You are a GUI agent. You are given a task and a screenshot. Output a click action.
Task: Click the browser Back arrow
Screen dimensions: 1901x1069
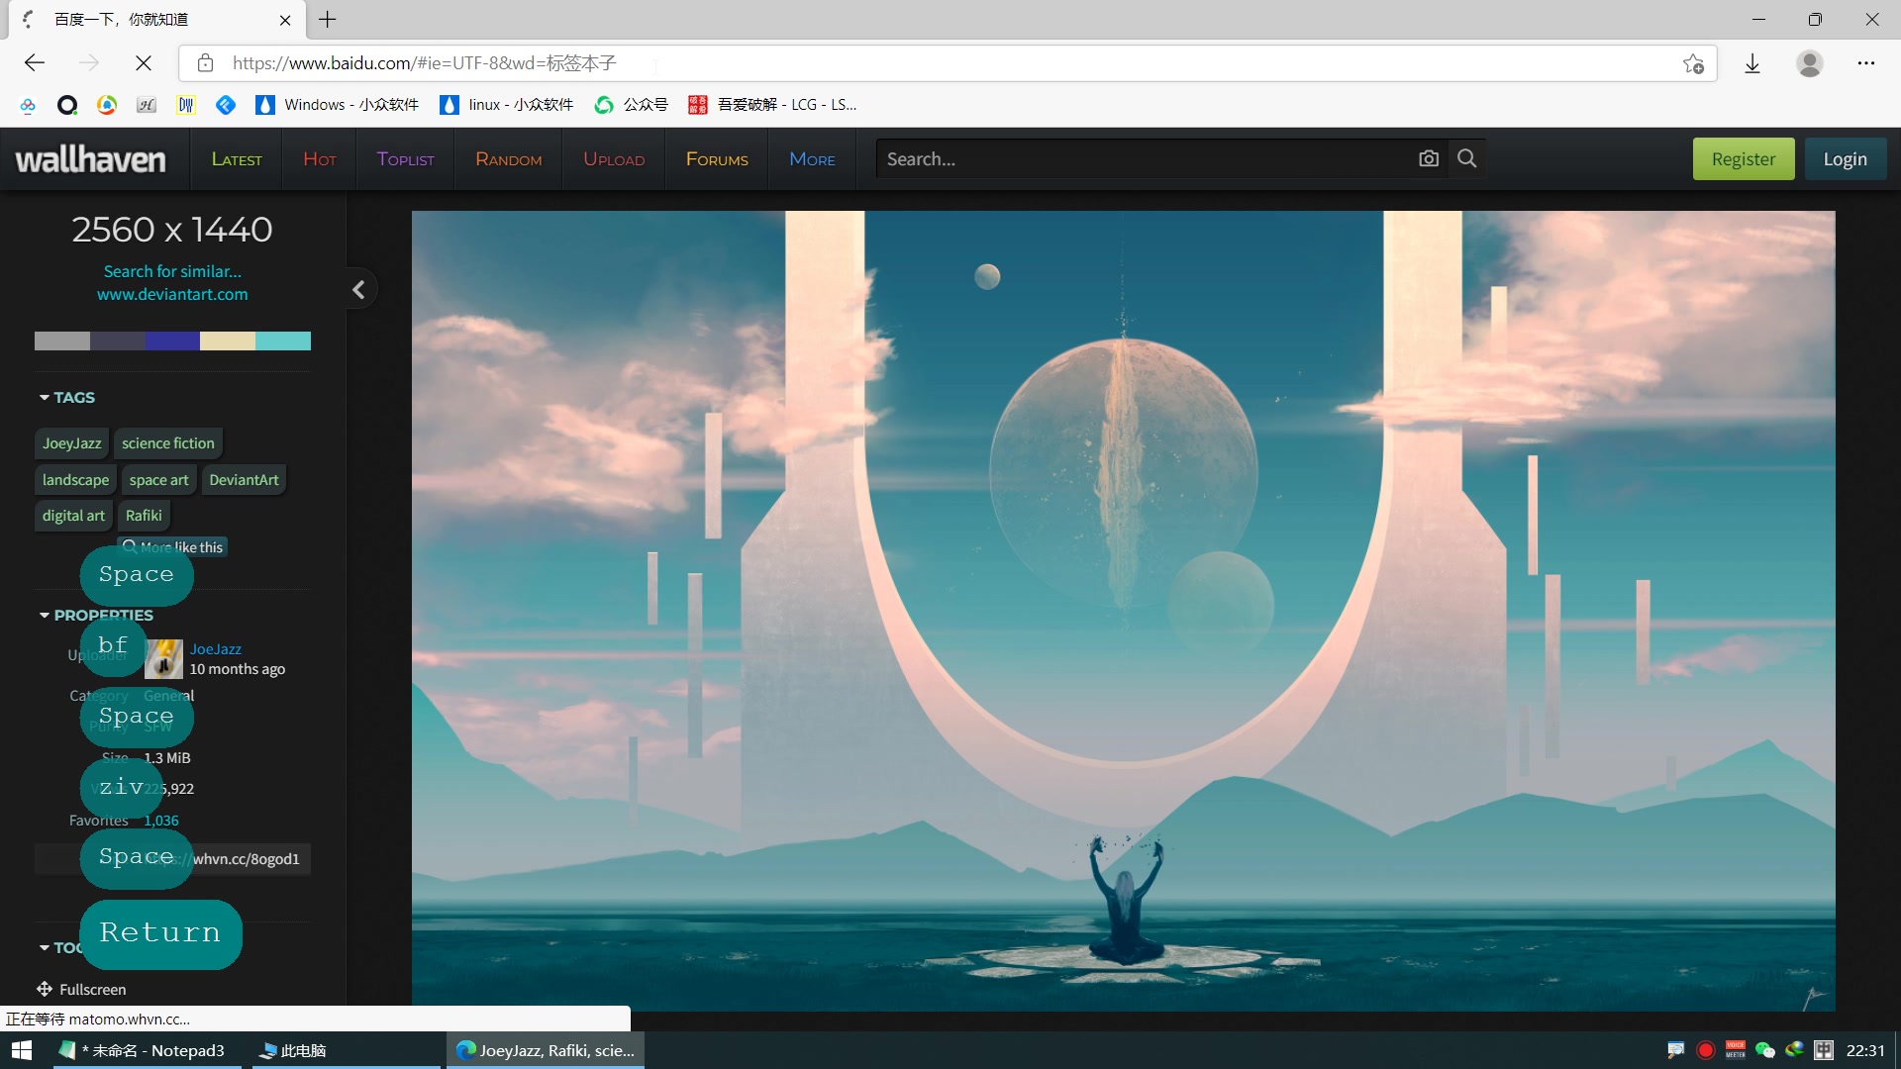[x=35, y=63]
